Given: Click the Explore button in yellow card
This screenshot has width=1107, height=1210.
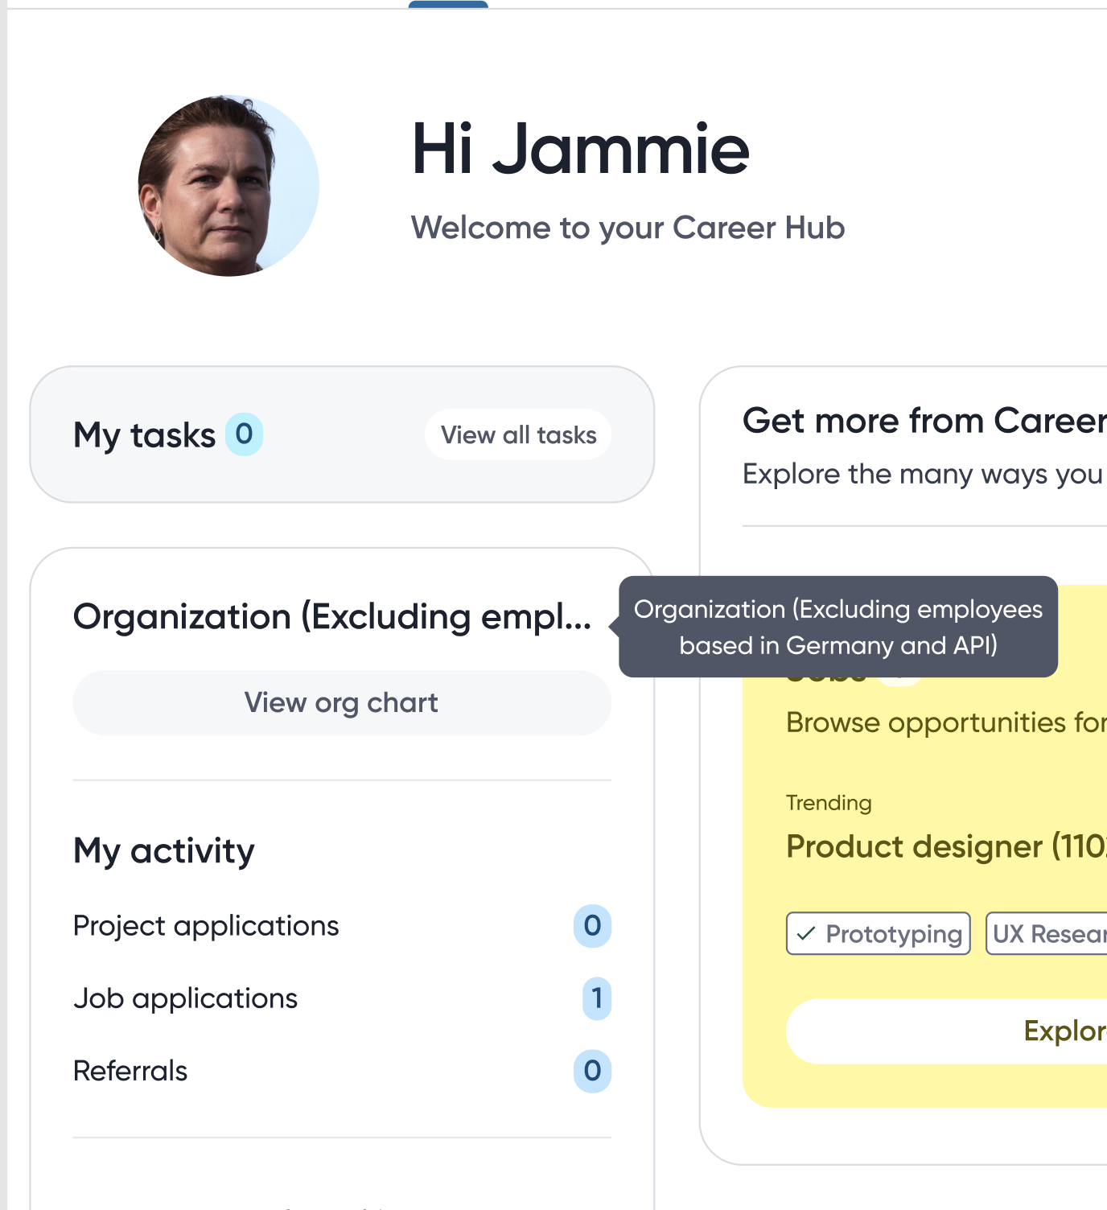Looking at the screenshot, I should [x=946, y=1031].
